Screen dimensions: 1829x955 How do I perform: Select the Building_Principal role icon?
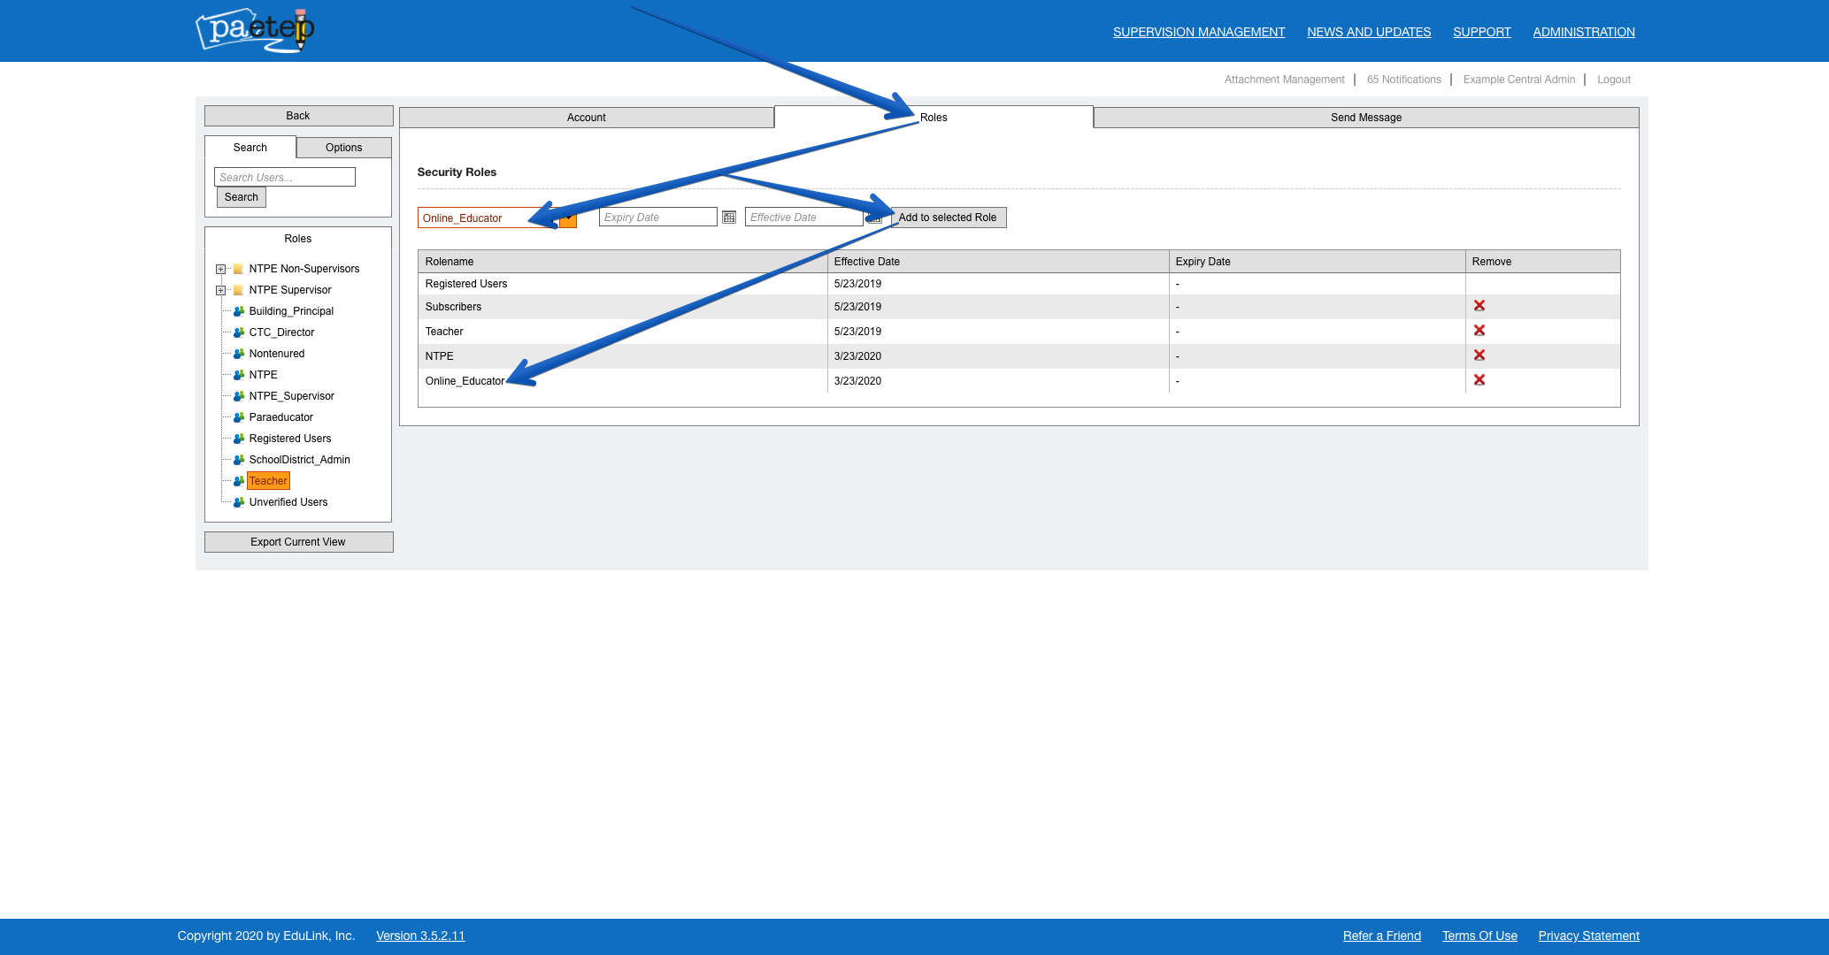coord(238,311)
